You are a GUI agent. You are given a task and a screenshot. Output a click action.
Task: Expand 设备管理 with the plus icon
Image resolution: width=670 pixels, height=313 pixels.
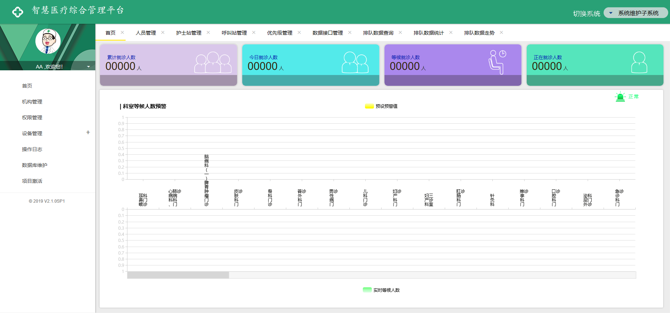point(88,132)
